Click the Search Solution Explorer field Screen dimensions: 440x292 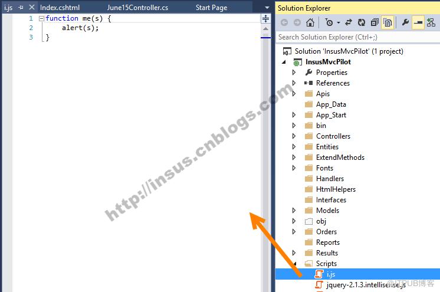point(357,37)
